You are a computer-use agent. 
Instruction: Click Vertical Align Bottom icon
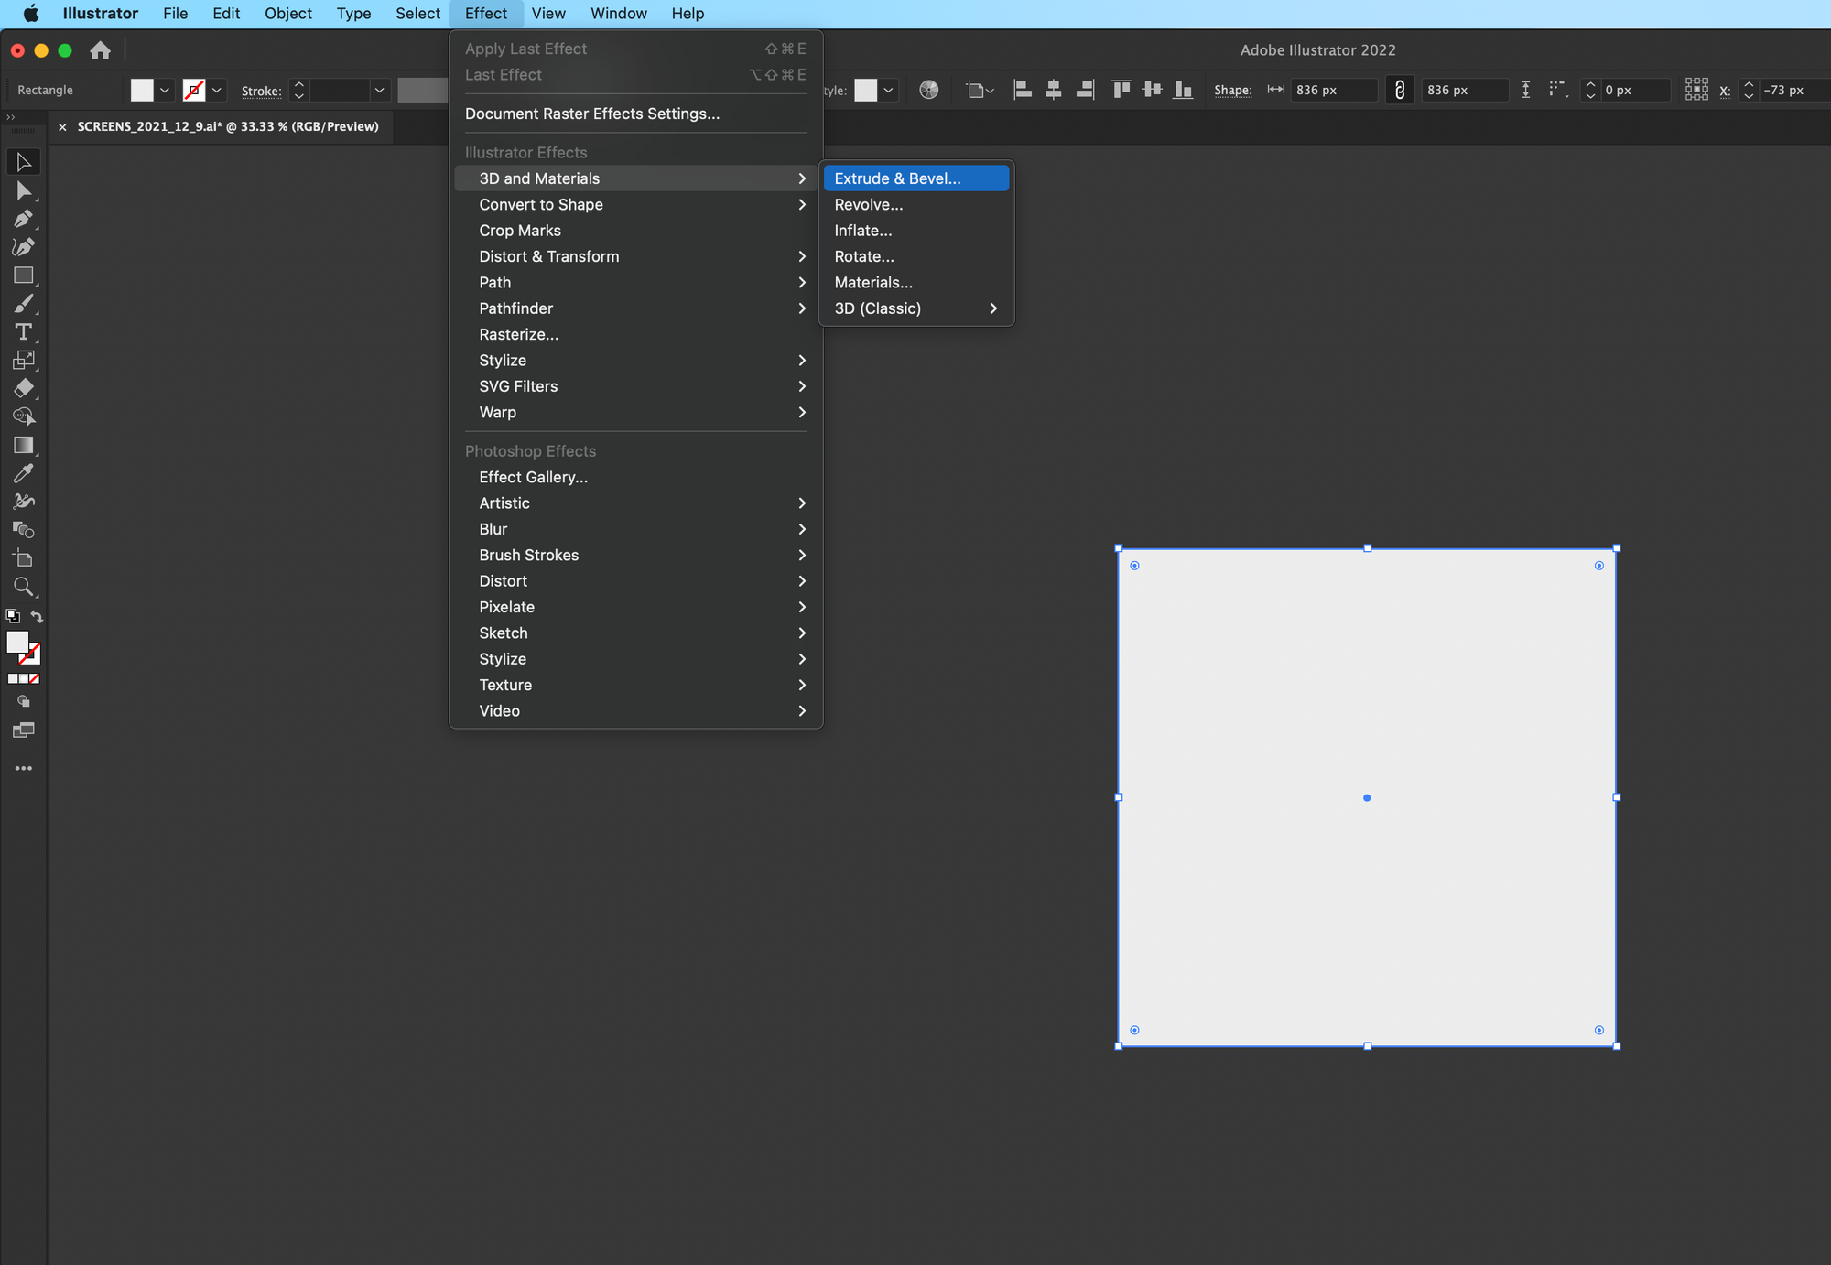tap(1184, 90)
